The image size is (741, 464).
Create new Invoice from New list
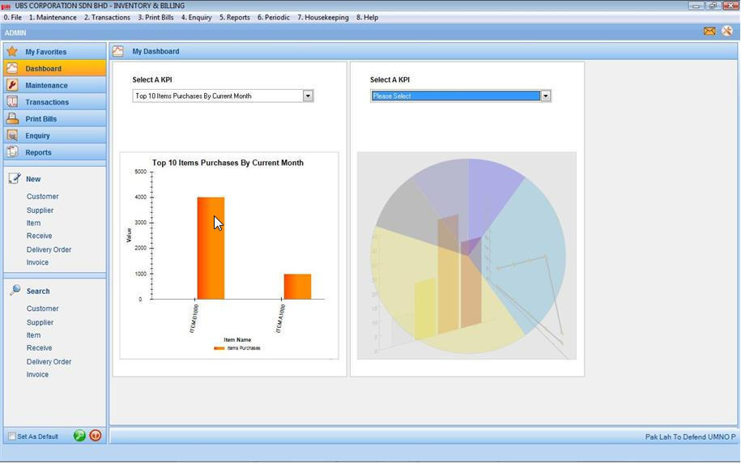click(37, 262)
